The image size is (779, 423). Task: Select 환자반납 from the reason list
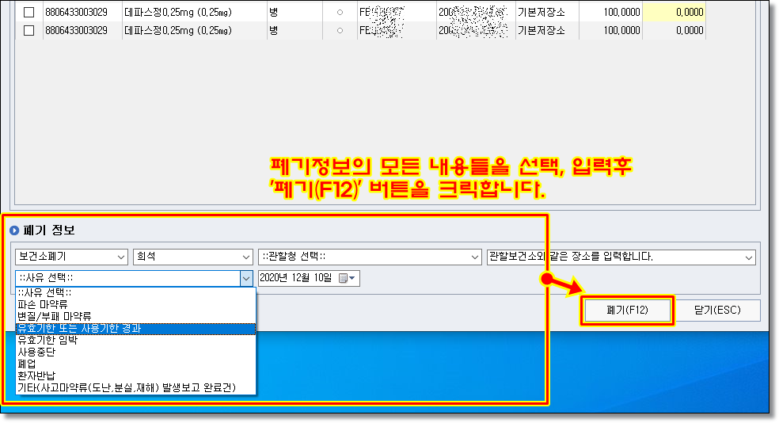tap(34, 375)
